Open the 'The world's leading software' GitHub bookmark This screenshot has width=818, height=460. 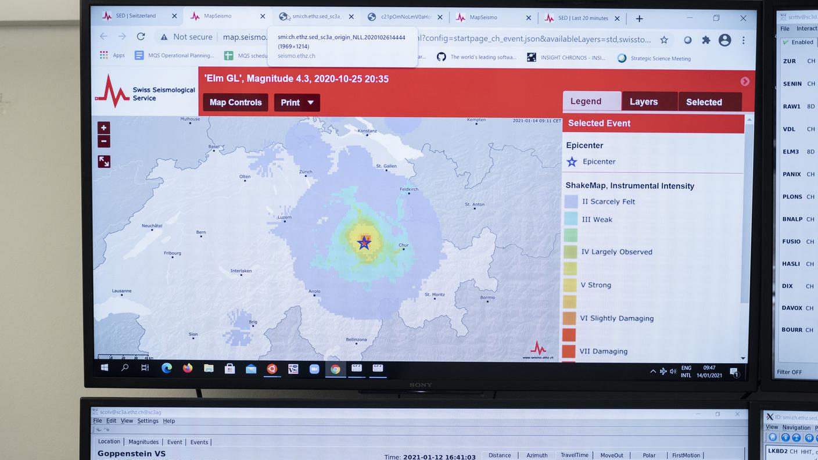476,57
